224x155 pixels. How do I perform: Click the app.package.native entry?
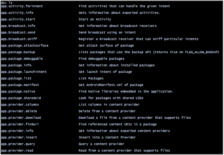point(18,92)
